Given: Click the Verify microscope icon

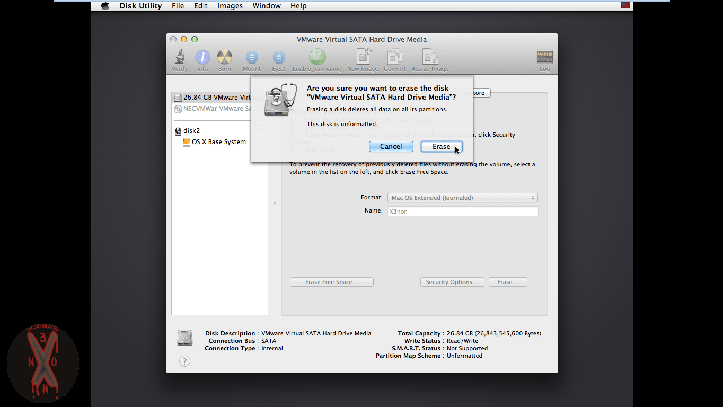Looking at the screenshot, I should pos(180,57).
